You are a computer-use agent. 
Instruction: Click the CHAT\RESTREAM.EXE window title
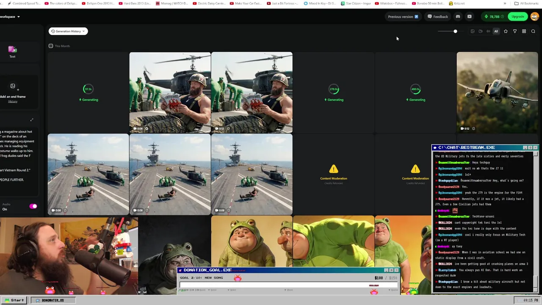click(x=467, y=147)
